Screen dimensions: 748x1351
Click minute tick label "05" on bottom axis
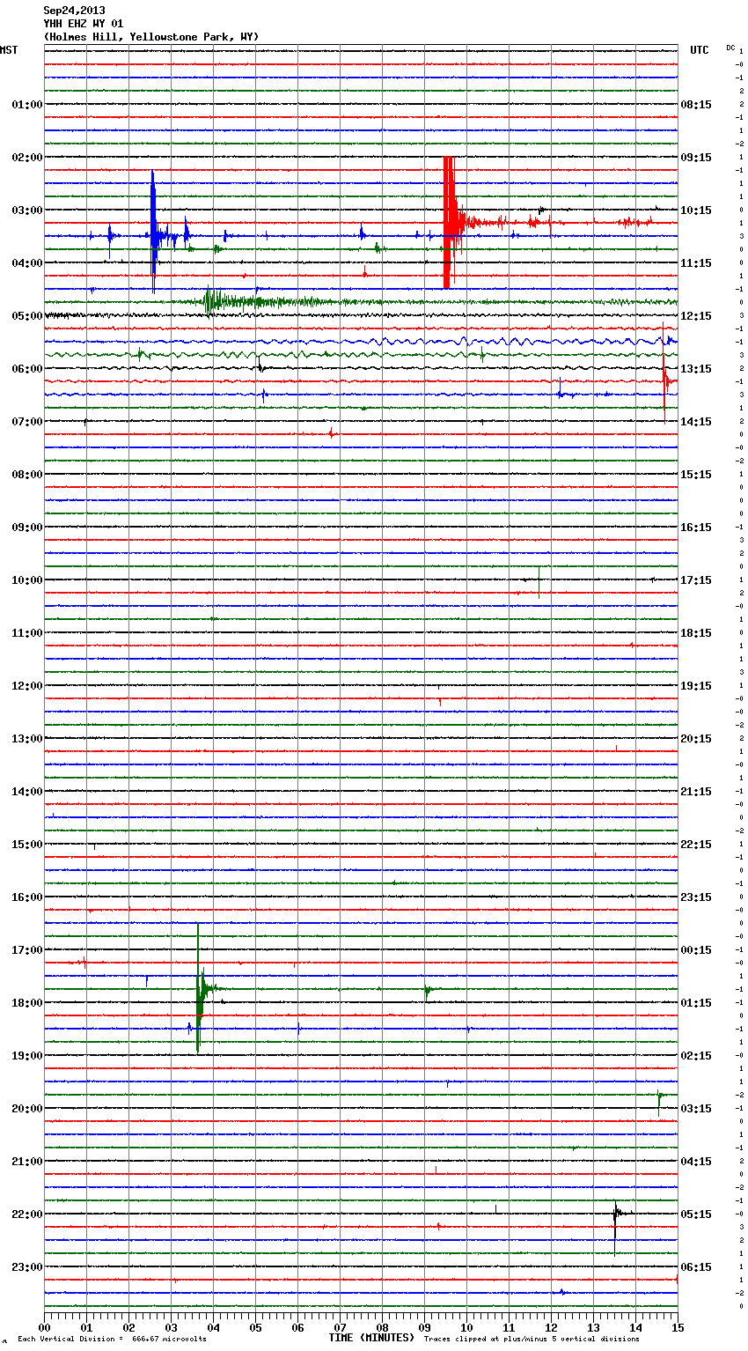[255, 1327]
